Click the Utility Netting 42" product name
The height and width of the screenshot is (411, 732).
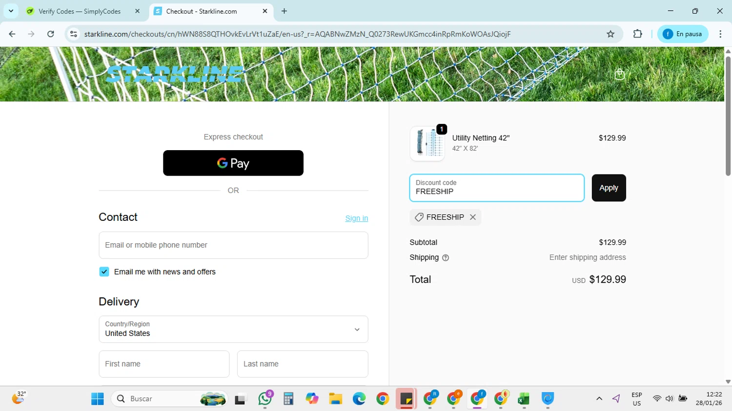click(481, 138)
